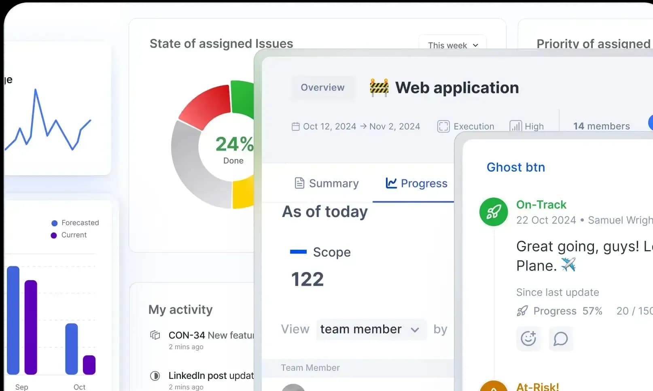Open the This week filter dropdown
653x391 pixels.
452,45
